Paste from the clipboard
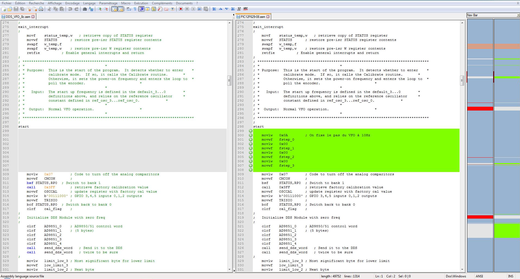The height and width of the screenshot is (279, 520). 62,9
